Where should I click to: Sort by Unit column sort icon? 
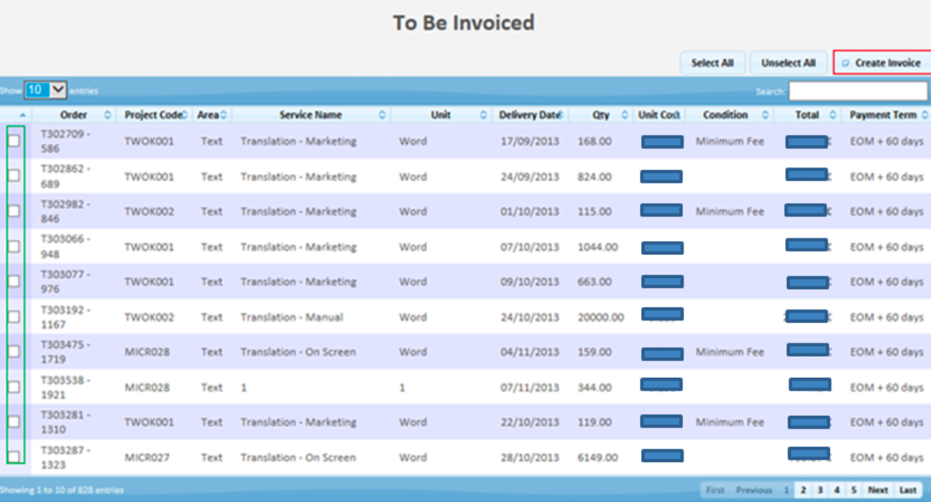[483, 115]
